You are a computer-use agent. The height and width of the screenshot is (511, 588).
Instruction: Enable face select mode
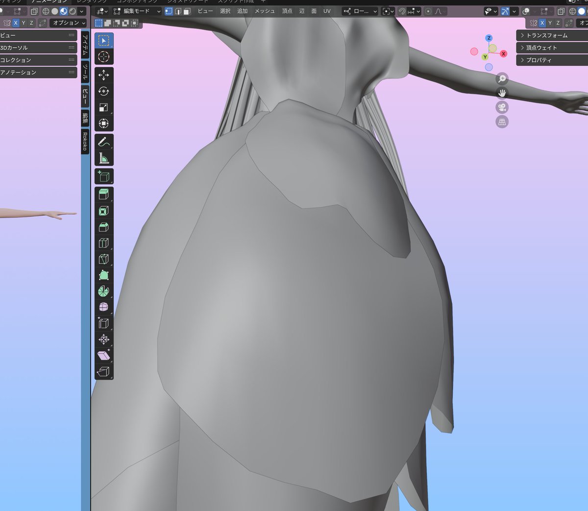tap(187, 11)
